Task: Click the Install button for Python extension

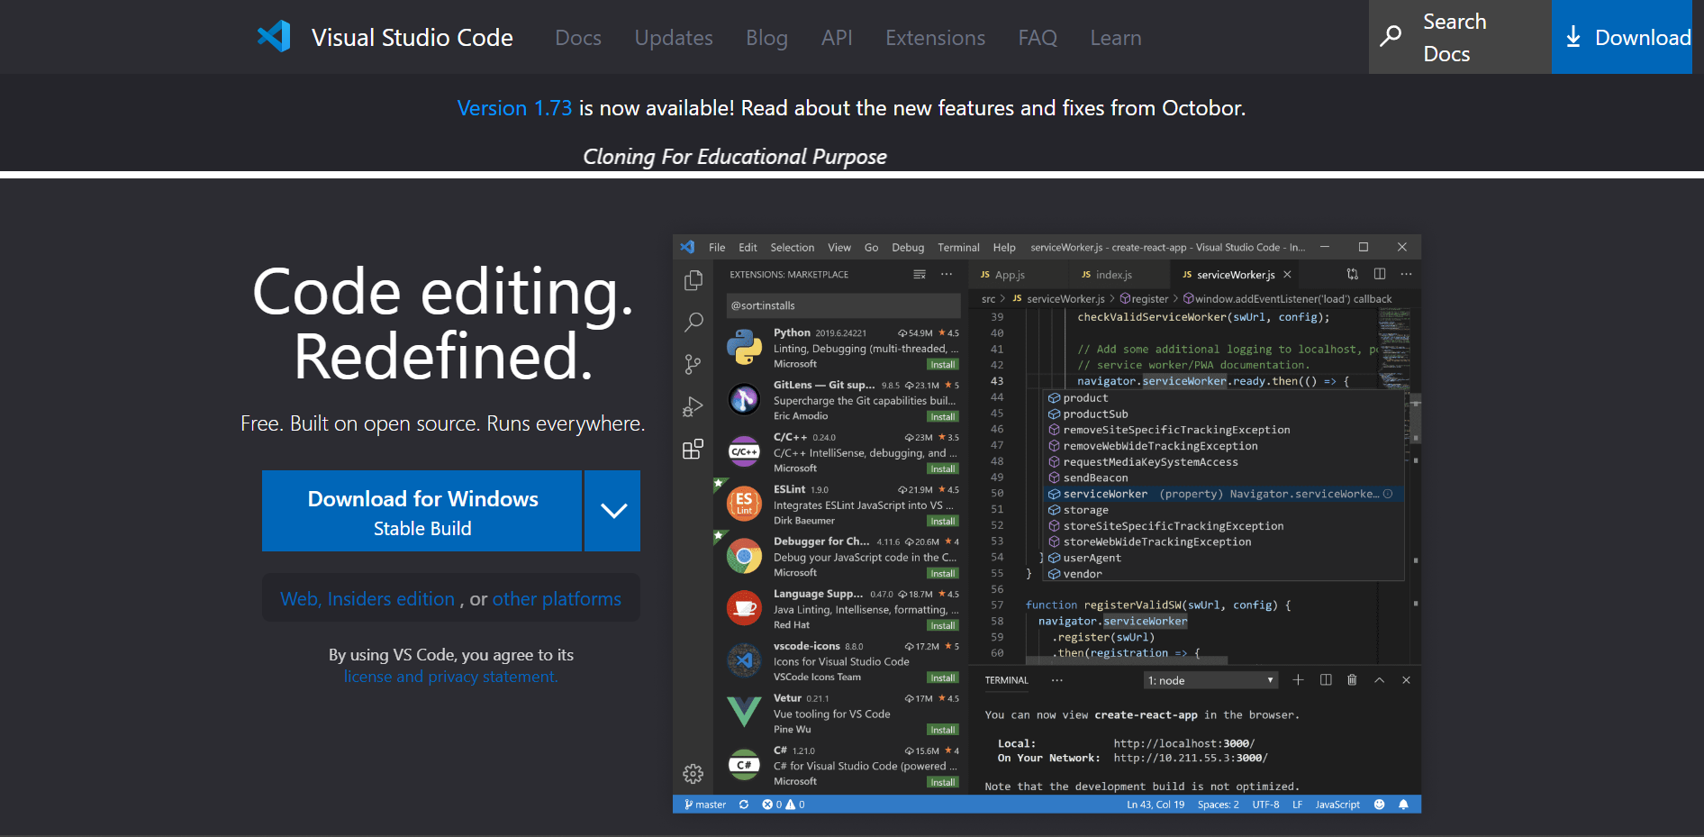Action: click(x=943, y=365)
